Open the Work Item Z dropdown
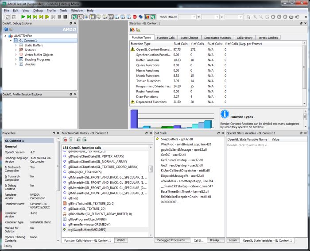 [240, 17]
